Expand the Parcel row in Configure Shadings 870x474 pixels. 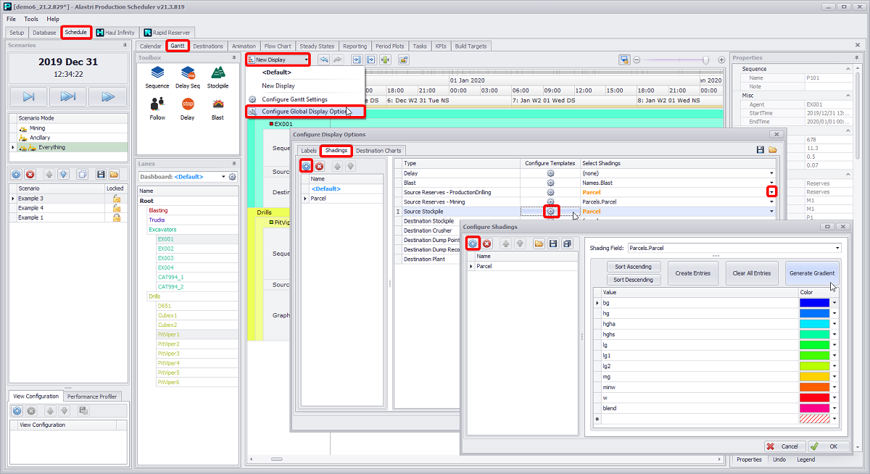(472, 267)
